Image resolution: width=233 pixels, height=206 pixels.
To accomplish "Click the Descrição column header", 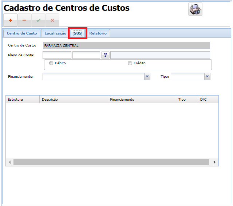I will (74, 100).
